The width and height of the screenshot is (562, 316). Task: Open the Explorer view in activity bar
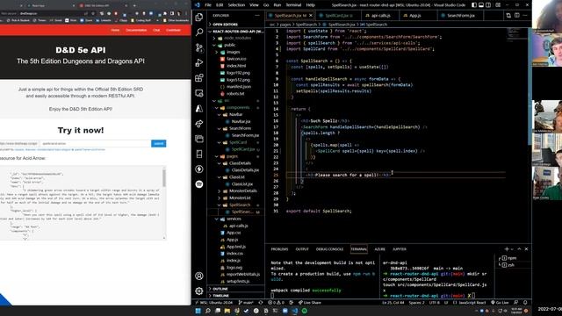tap(199, 17)
